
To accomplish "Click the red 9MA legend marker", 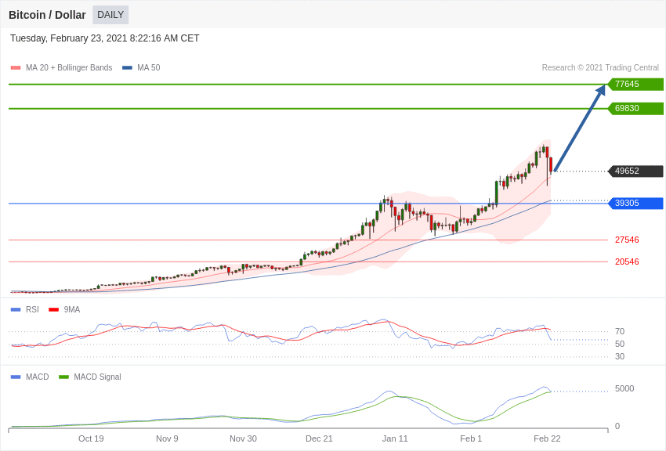I will tap(53, 310).
